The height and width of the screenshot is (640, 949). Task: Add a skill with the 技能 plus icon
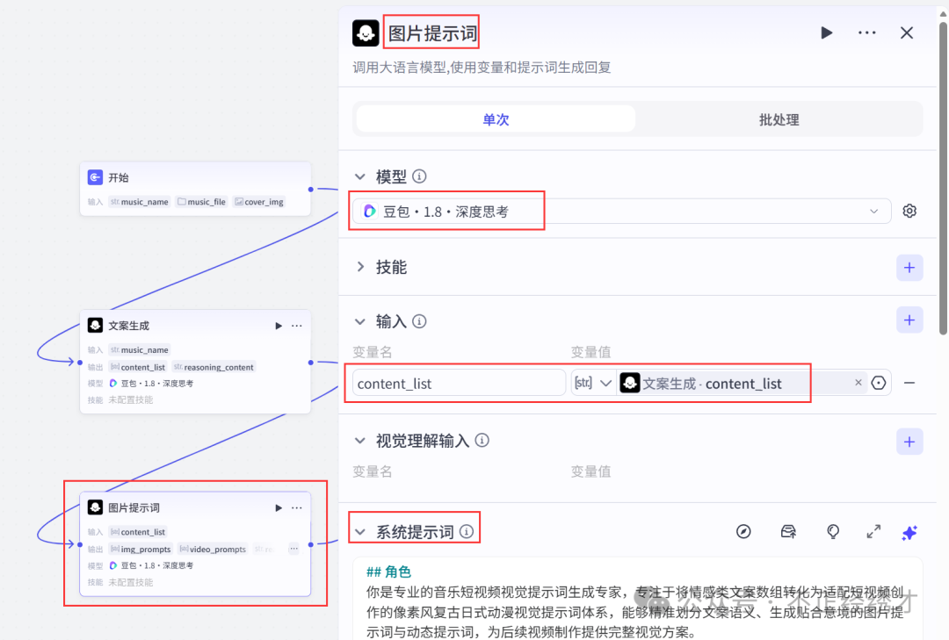click(x=909, y=267)
